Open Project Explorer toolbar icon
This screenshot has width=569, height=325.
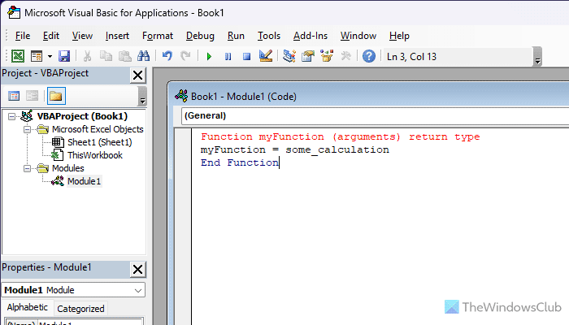pos(289,56)
